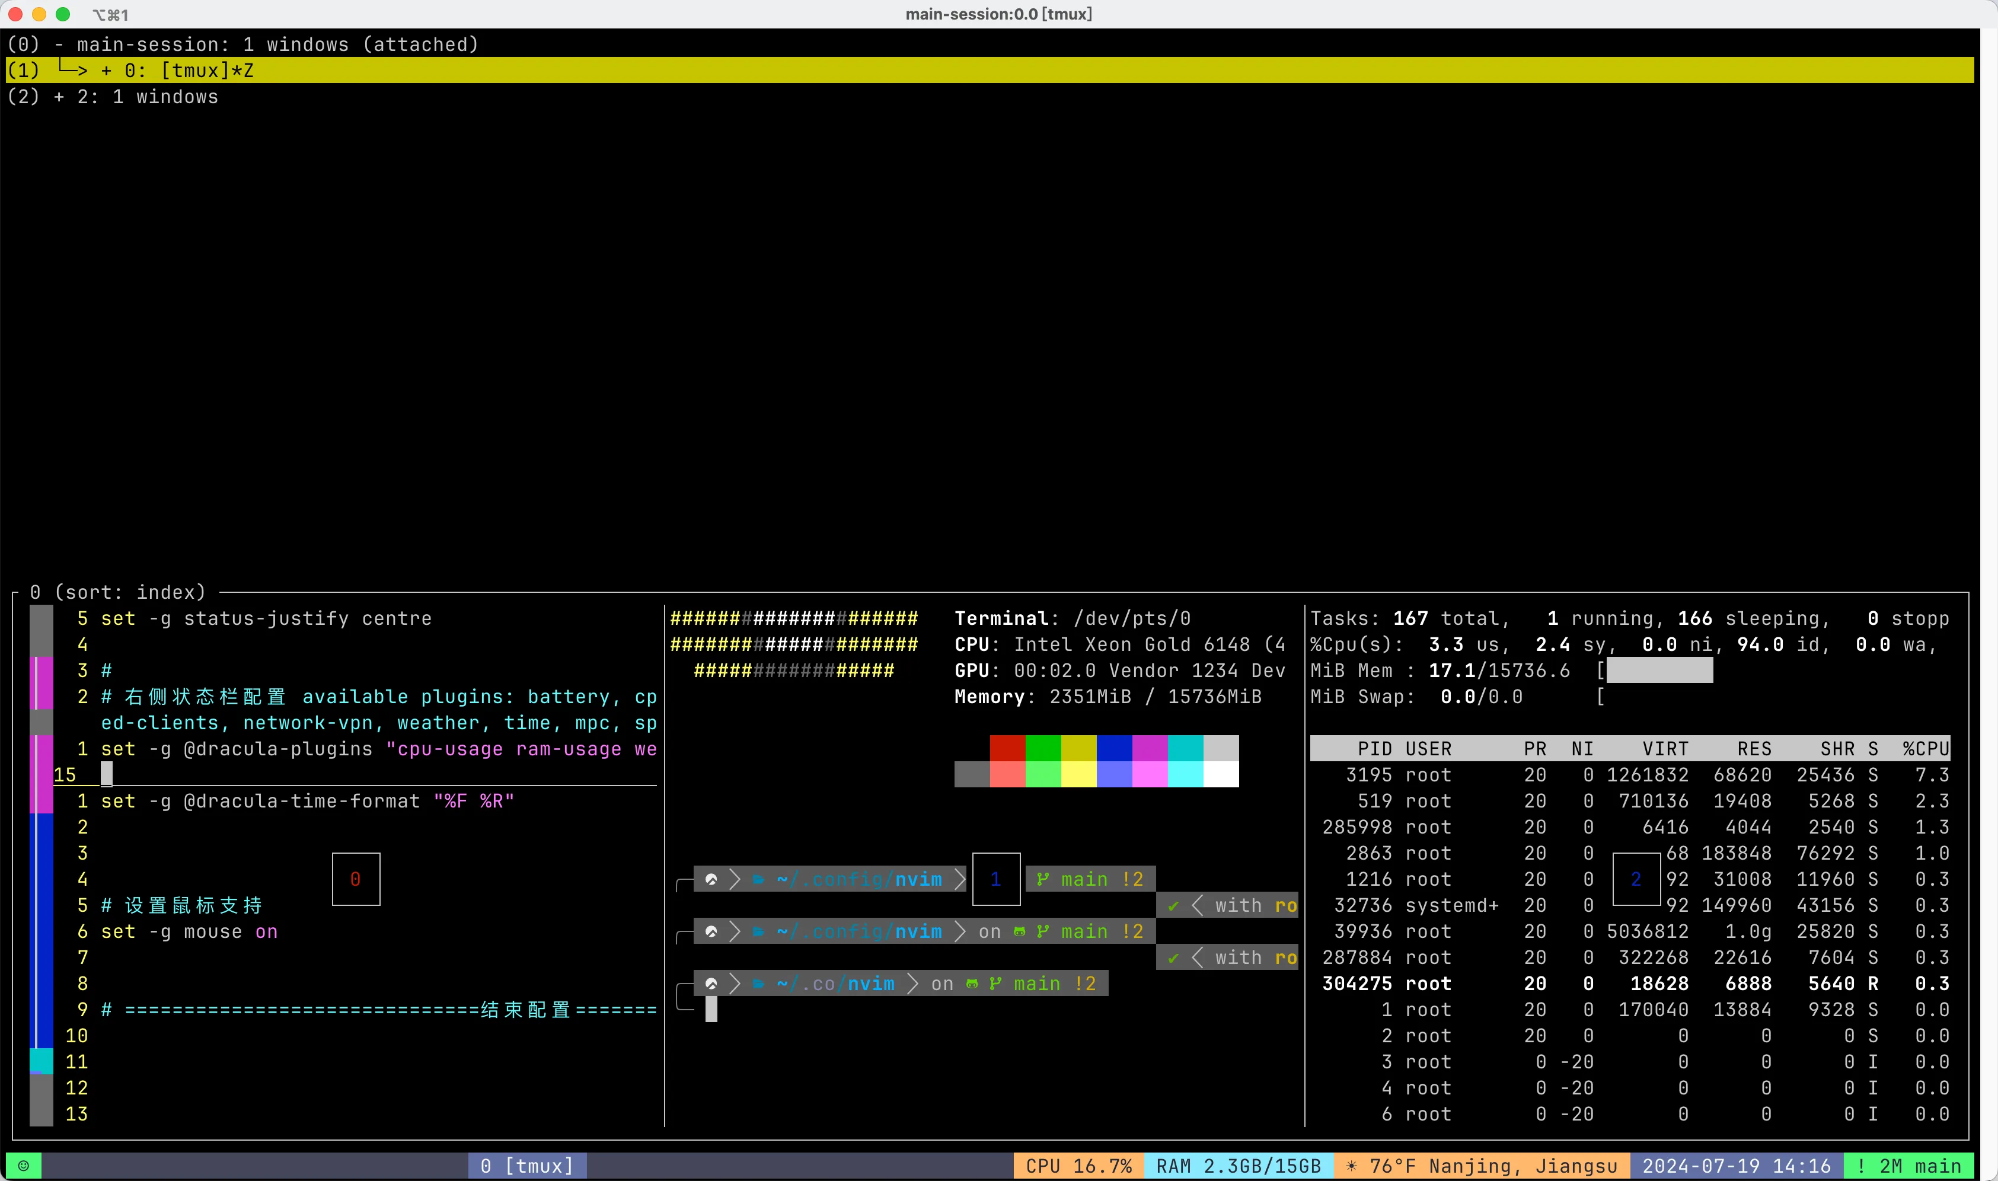The height and width of the screenshot is (1181, 1998).
Task: Click the 'RAM 2.3GB/15GB' status segment
Action: point(1238,1166)
